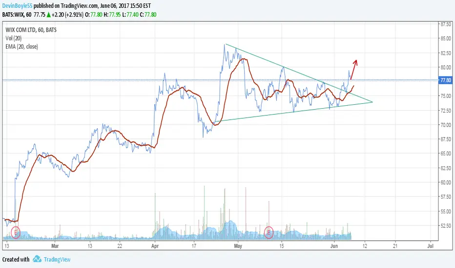This screenshot has height=268, width=455.
Task: Click the 82.50 price axis label
Action: (446, 53)
